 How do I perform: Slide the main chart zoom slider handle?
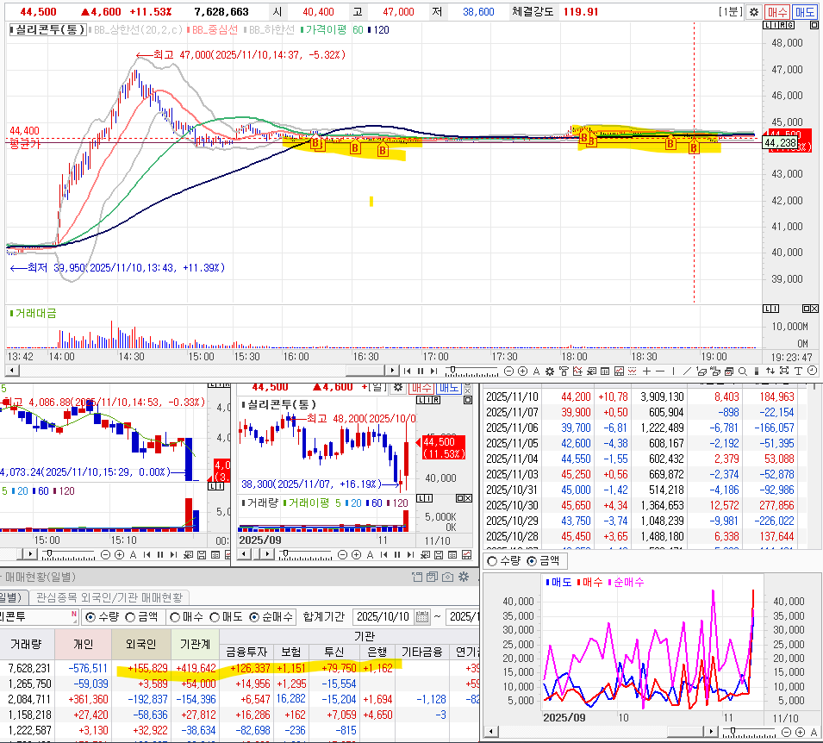pyautogui.click(x=452, y=370)
